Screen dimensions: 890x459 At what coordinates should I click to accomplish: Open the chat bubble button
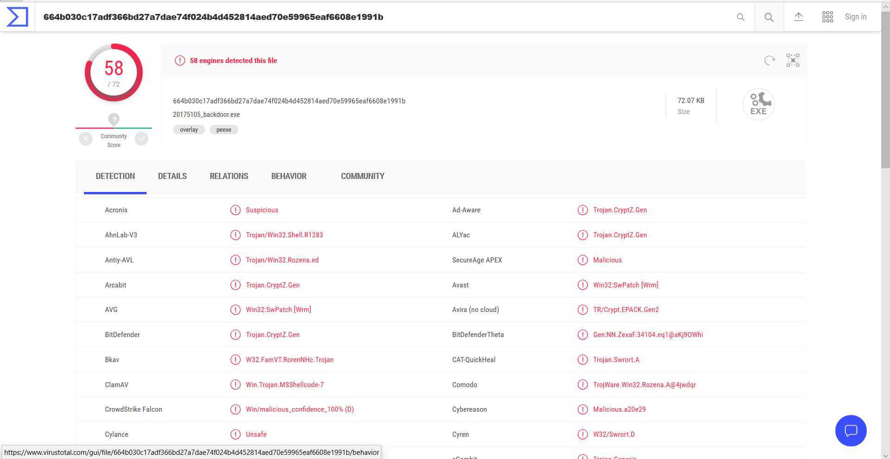click(851, 431)
